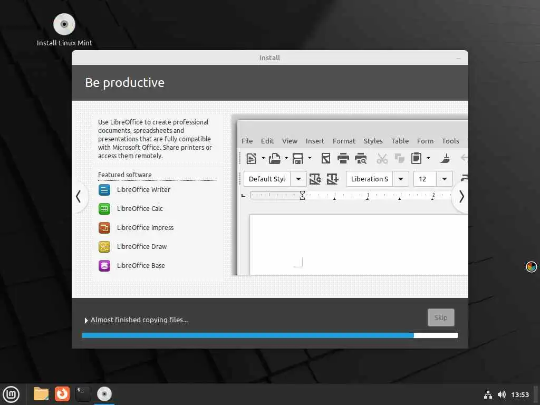
Task: Launch Firefox from the taskbar
Action: click(x=62, y=394)
